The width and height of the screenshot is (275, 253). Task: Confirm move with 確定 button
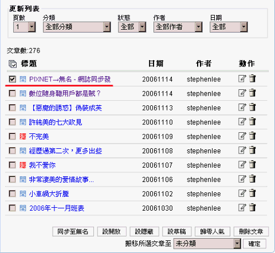[x=254, y=244]
